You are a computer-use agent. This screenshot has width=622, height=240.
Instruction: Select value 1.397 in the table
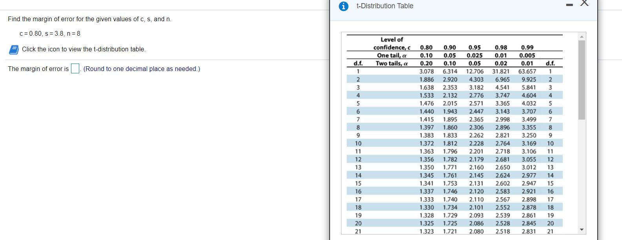tap(427, 127)
